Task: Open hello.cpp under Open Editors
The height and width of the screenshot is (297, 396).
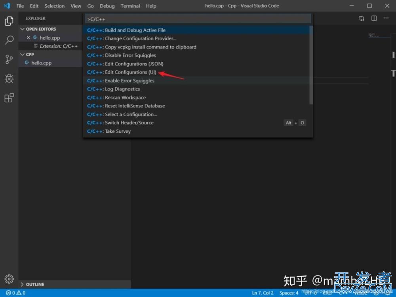Action: tap(50, 38)
